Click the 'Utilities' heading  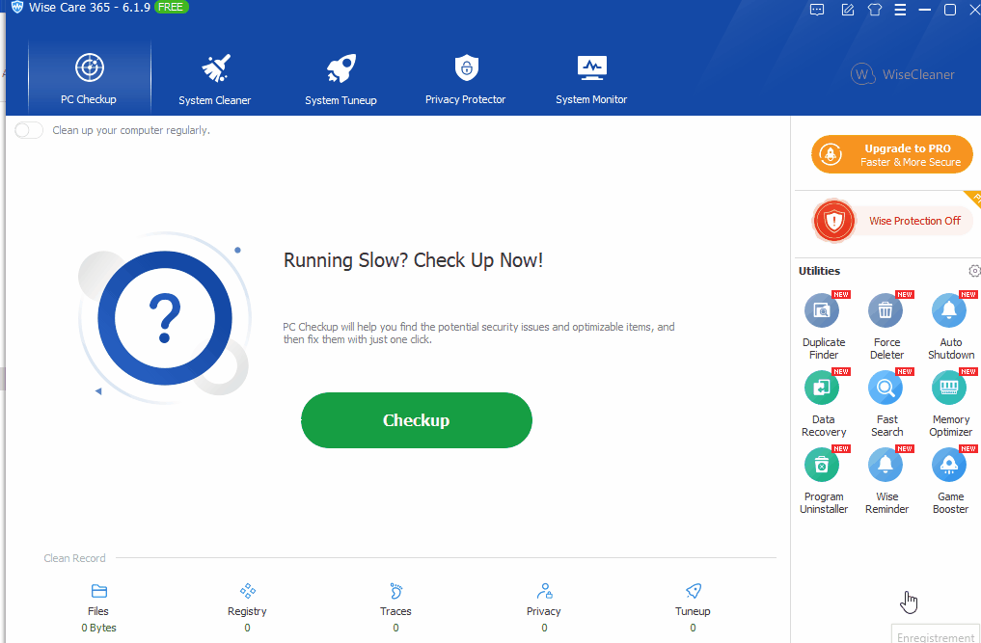coord(819,271)
